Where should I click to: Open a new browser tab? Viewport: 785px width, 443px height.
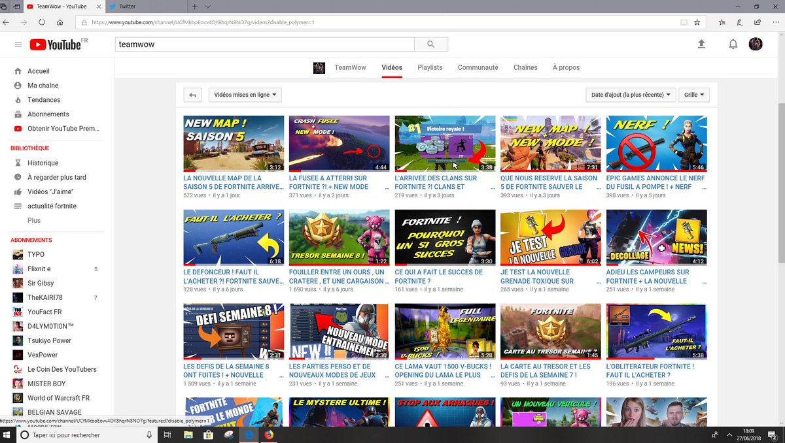click(195, 6)
